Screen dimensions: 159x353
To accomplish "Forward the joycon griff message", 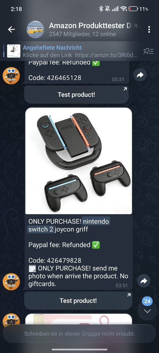I will point(144,281).
